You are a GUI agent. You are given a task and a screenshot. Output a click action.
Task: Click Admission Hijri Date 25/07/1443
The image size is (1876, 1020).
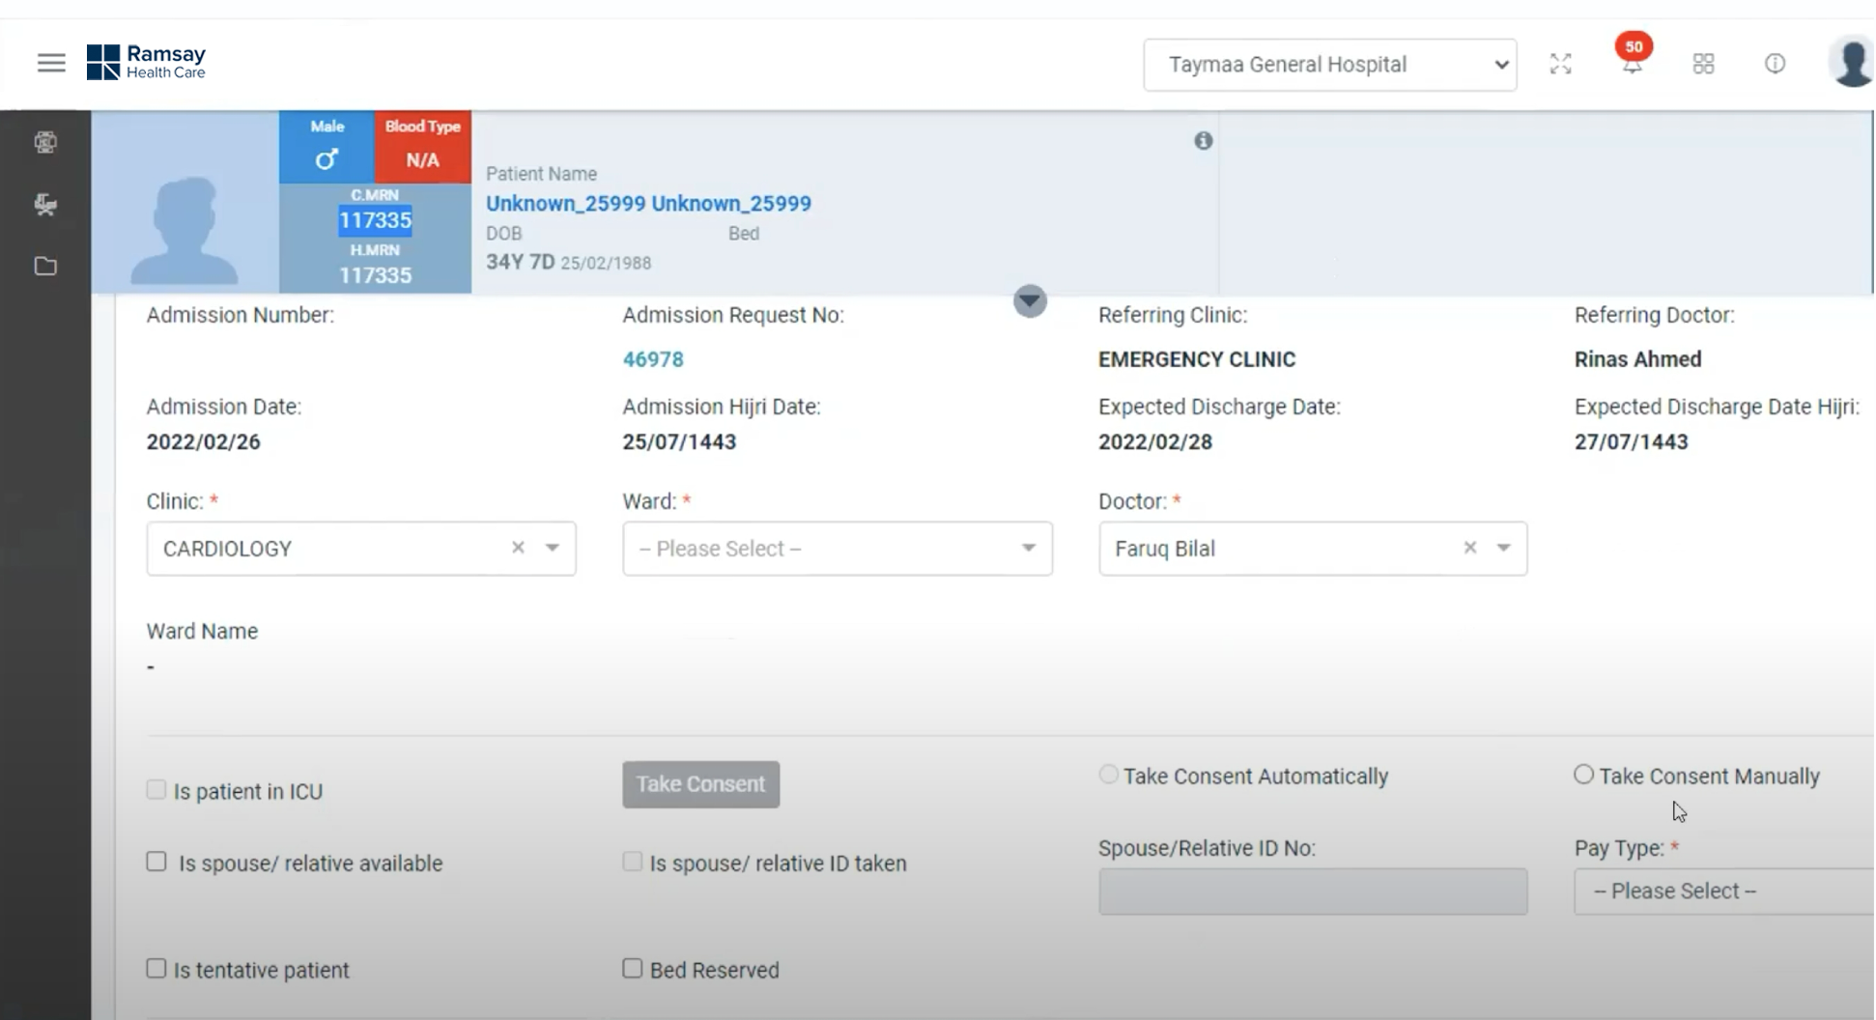point(679,441)
